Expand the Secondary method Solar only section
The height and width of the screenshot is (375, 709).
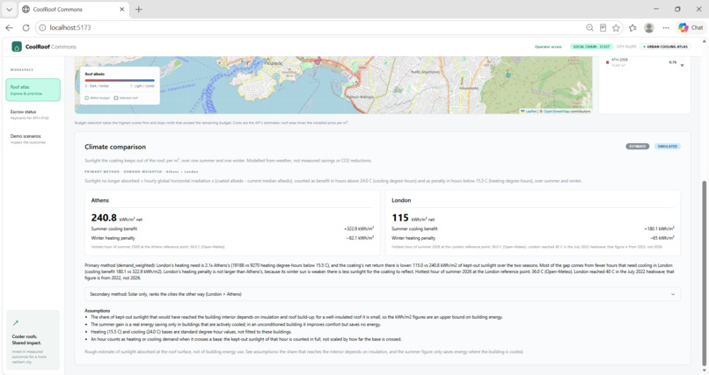382,294
